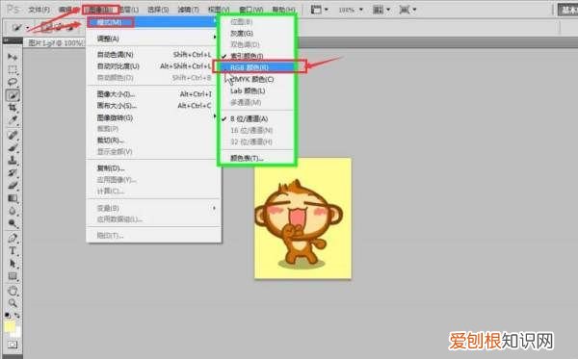578x359 pixels.
Task: Open the 窗口(W) menu
Action: pyautogui.click(x=250, y=10)
